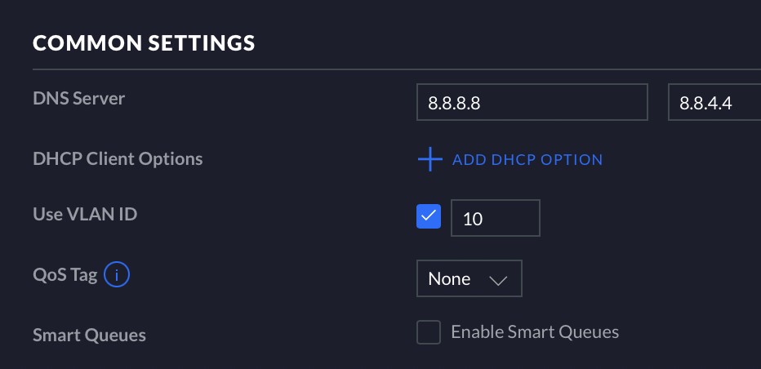Click the DNS Server label
761x369 pixels.
point(78,98)
